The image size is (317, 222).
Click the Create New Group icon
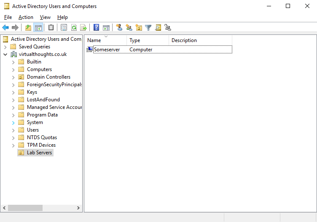coord(129,28)
